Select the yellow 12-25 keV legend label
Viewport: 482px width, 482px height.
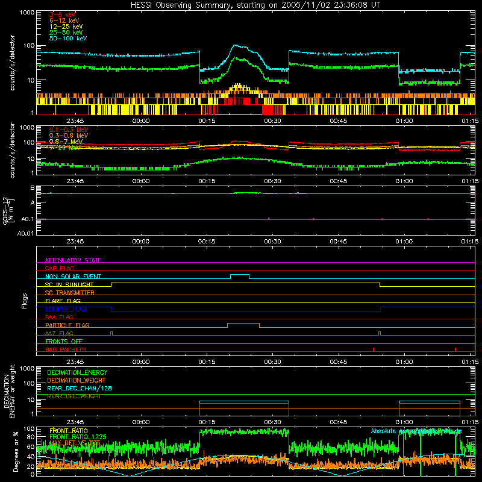pos(66,27)
